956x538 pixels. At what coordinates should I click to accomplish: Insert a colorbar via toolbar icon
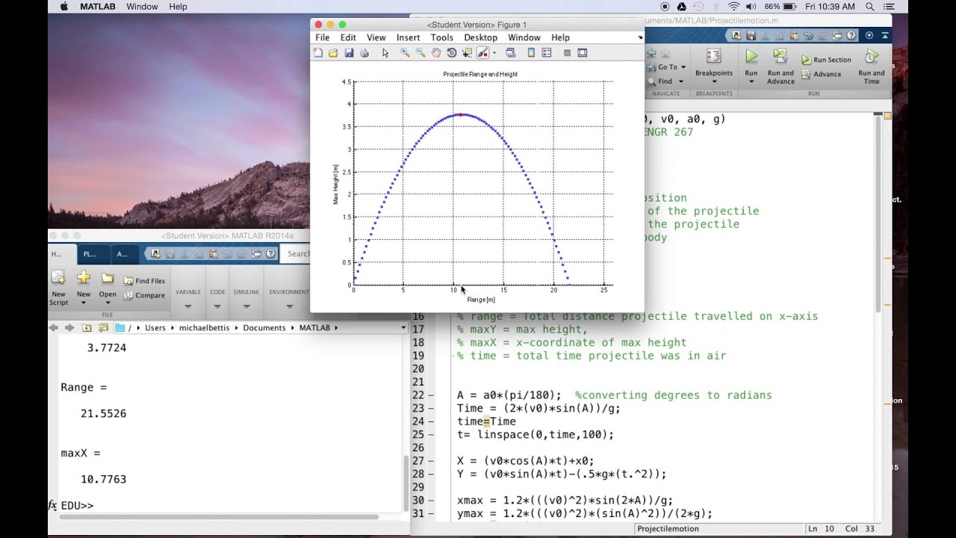pos(531,53)
